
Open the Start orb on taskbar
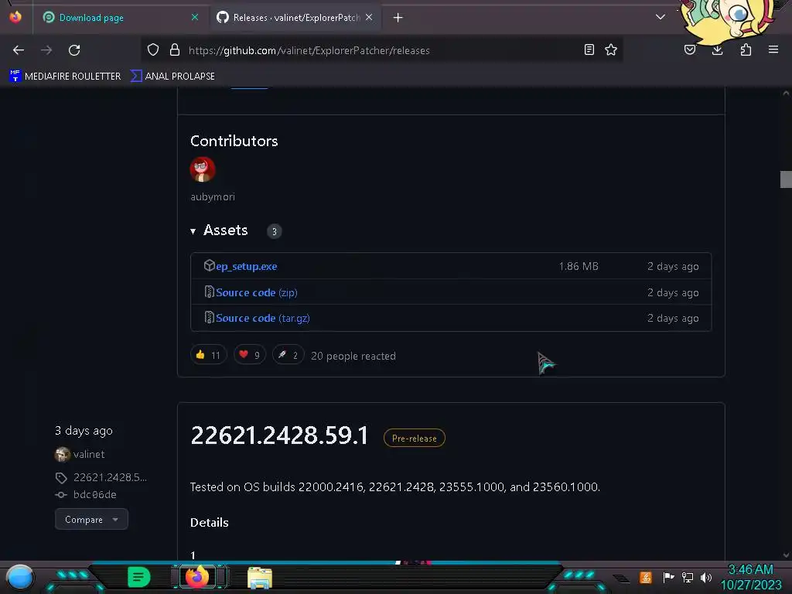click(x=20, y=578)
